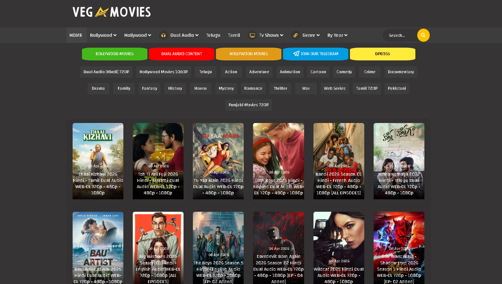Screen dimensions: 502x284
Task: Expand the Hollywood dropdown menu
Action: (x=137, y=35)
